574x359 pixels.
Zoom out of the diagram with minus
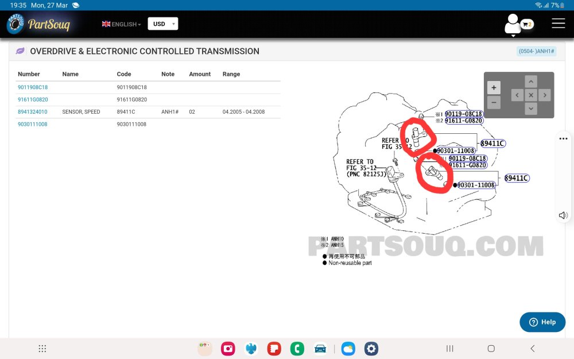[494, 102]
